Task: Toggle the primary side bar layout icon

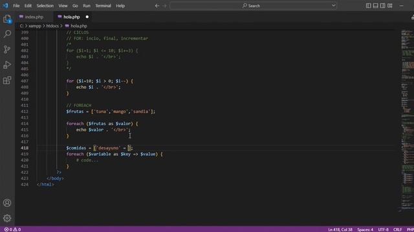Action: pos(368,6)
